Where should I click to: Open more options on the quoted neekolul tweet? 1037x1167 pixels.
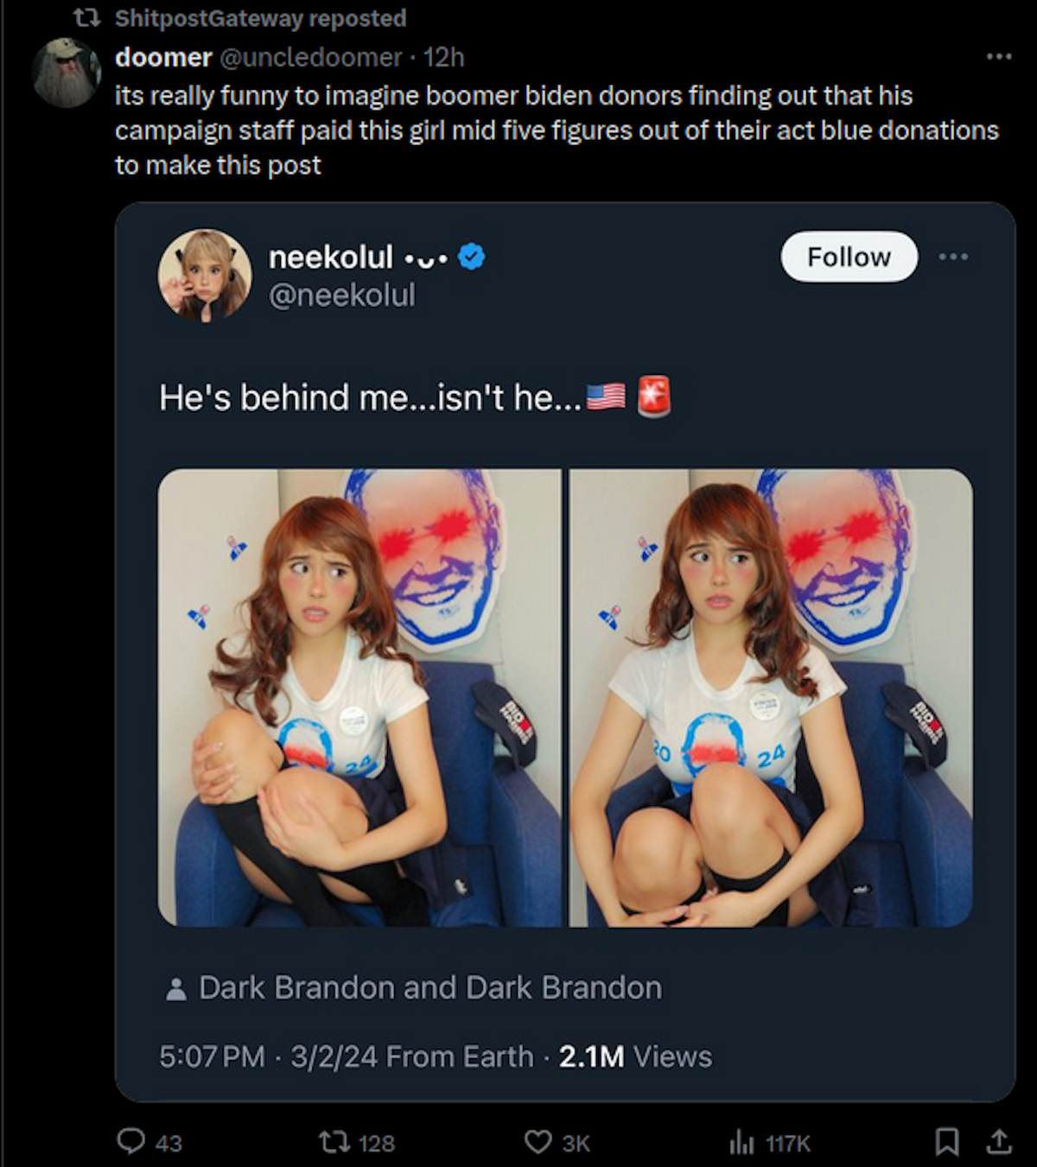click(953, 257)
